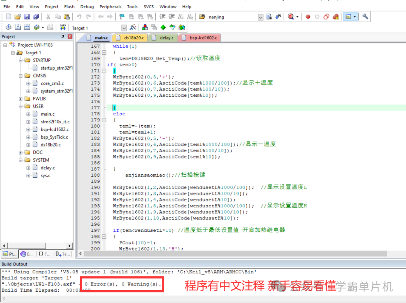Click the Batch Build icon
Screen dimensions: 406x303
(36, 27)
